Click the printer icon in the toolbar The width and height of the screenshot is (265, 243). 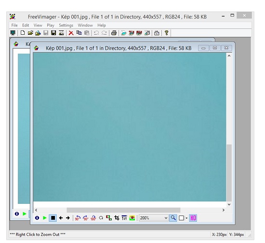114,33
